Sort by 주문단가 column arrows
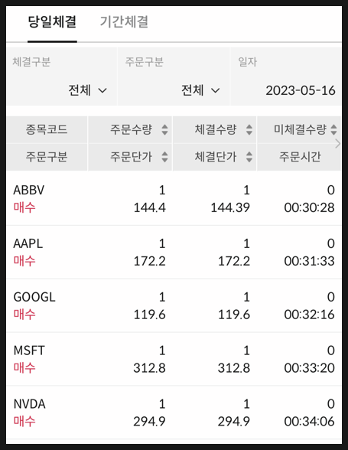348x450 pixels. pyautogui.click(x=164, y=157)
